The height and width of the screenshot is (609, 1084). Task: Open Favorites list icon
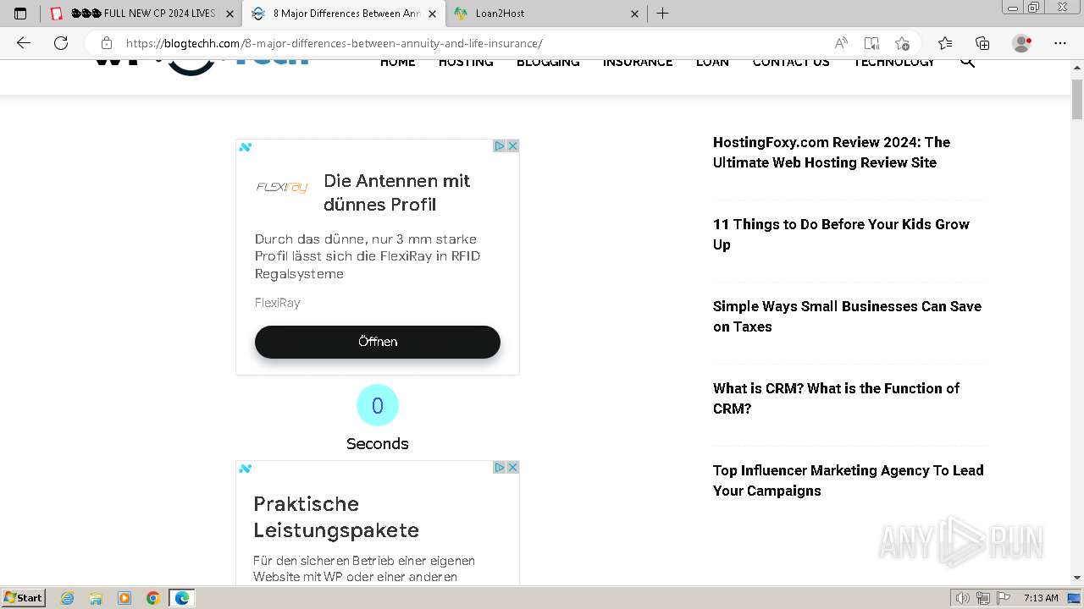pyautogui.click(x=945, y=43)
